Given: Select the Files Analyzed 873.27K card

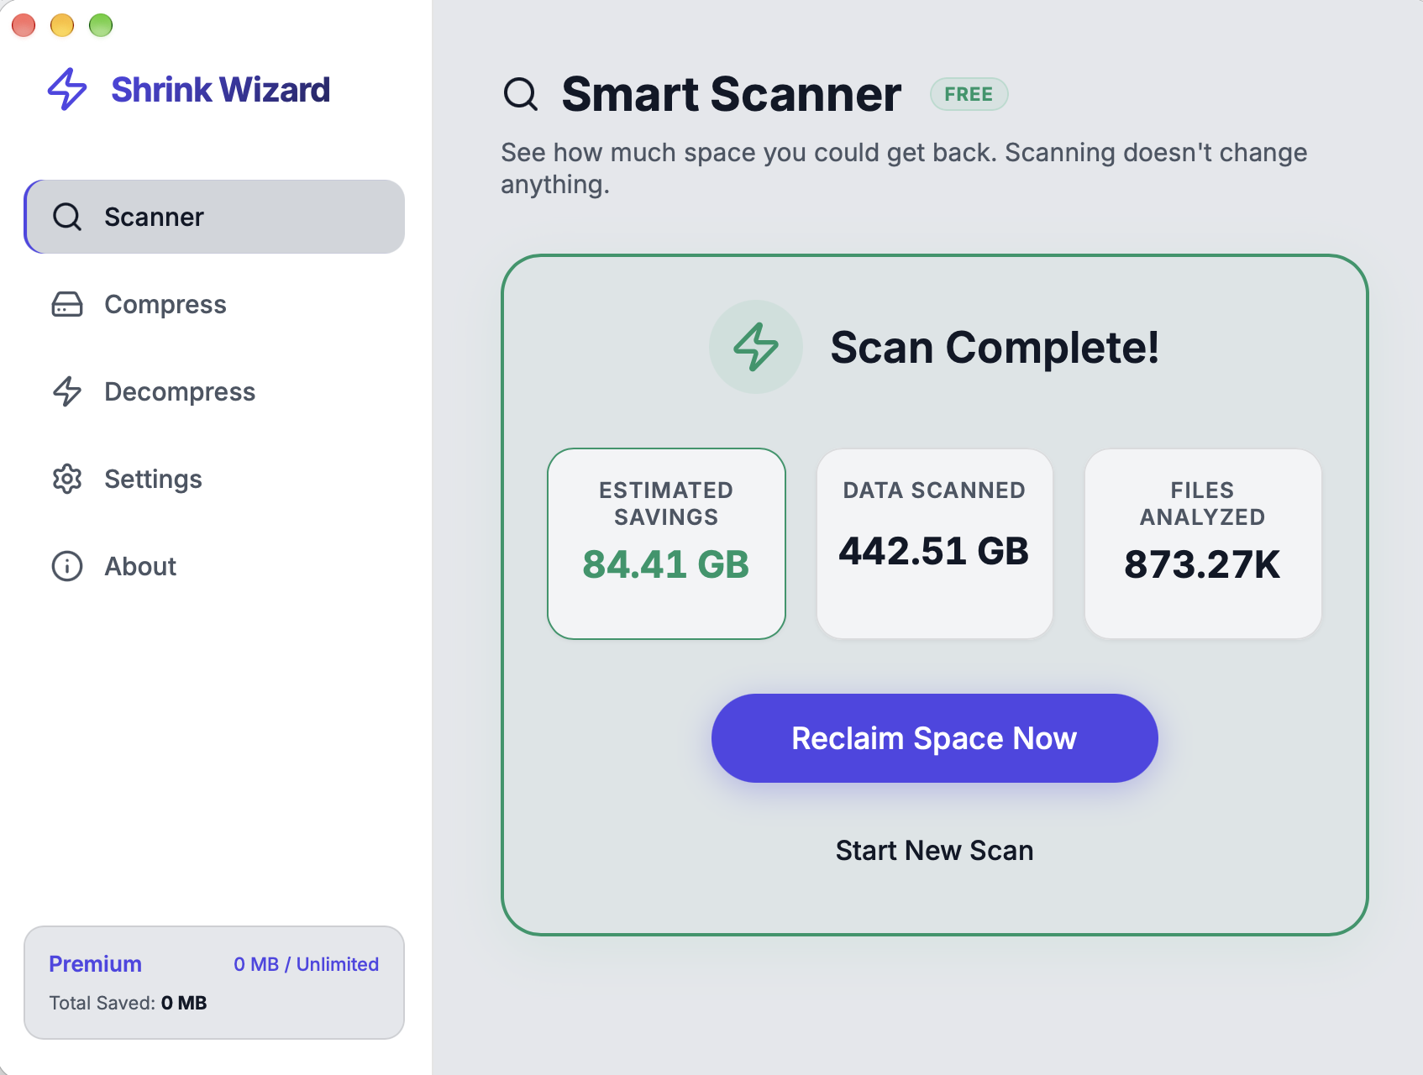Looking at the screenshot, I should 1203,543.
